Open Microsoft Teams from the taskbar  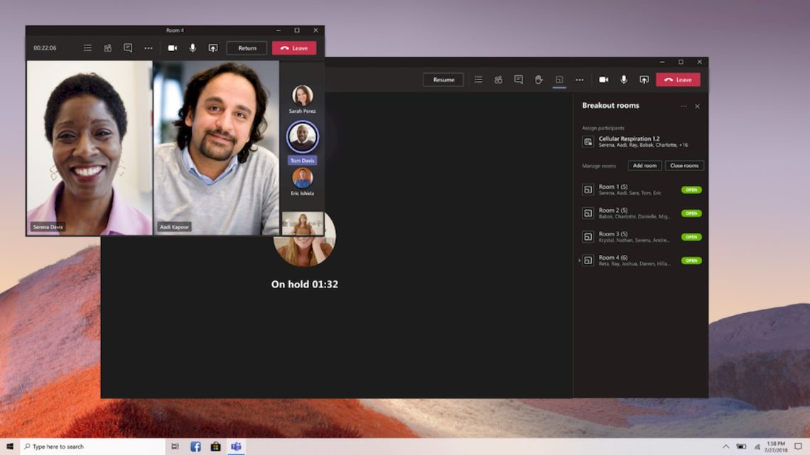(236, 446)
